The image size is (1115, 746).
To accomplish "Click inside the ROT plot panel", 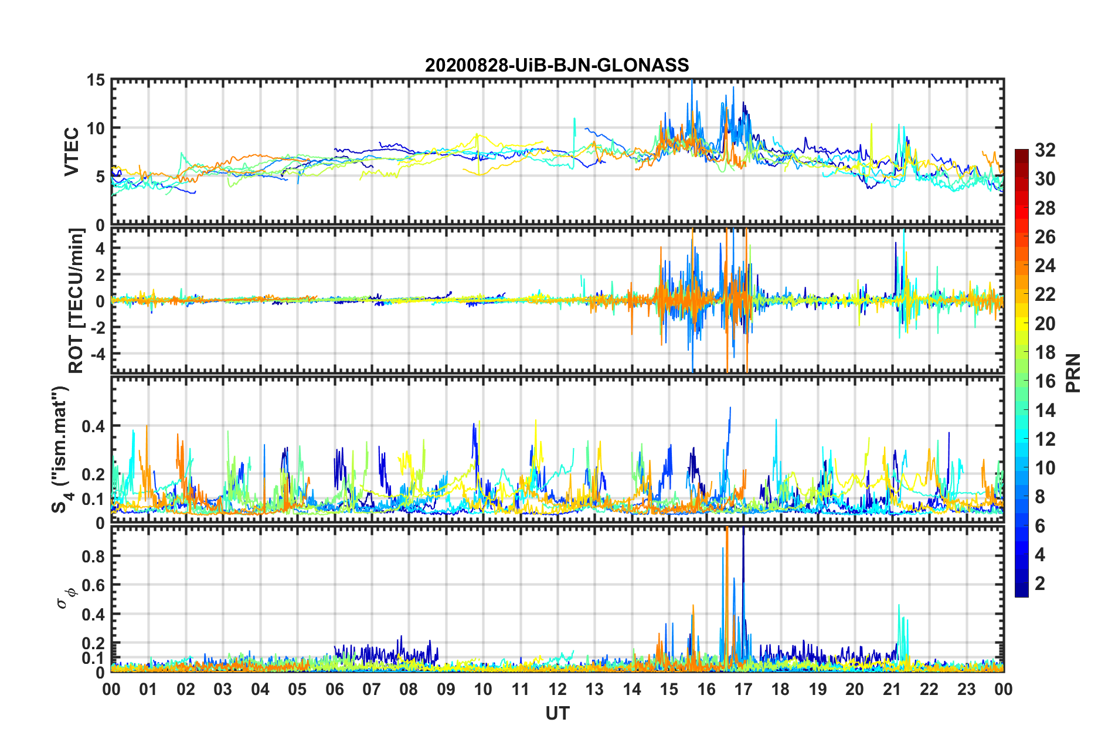I will (x=557, y=300).
